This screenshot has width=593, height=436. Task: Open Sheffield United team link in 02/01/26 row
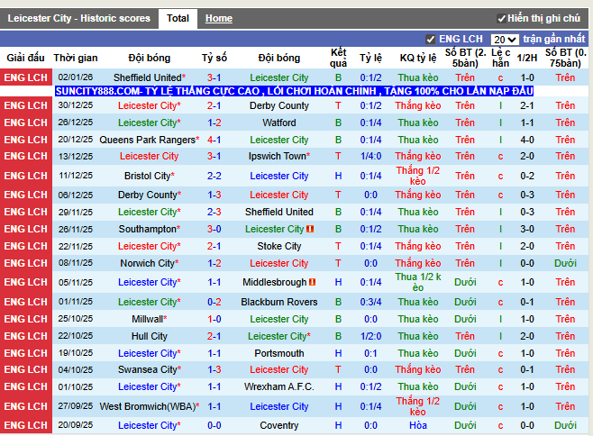tap(150, 77)
